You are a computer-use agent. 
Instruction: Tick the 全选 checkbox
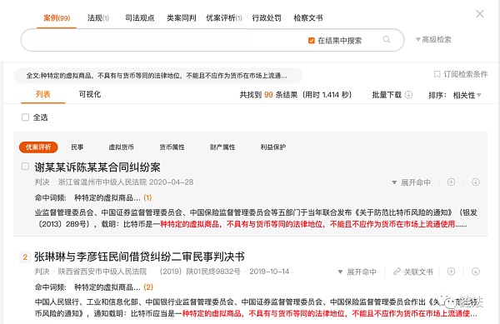(25, 117)
